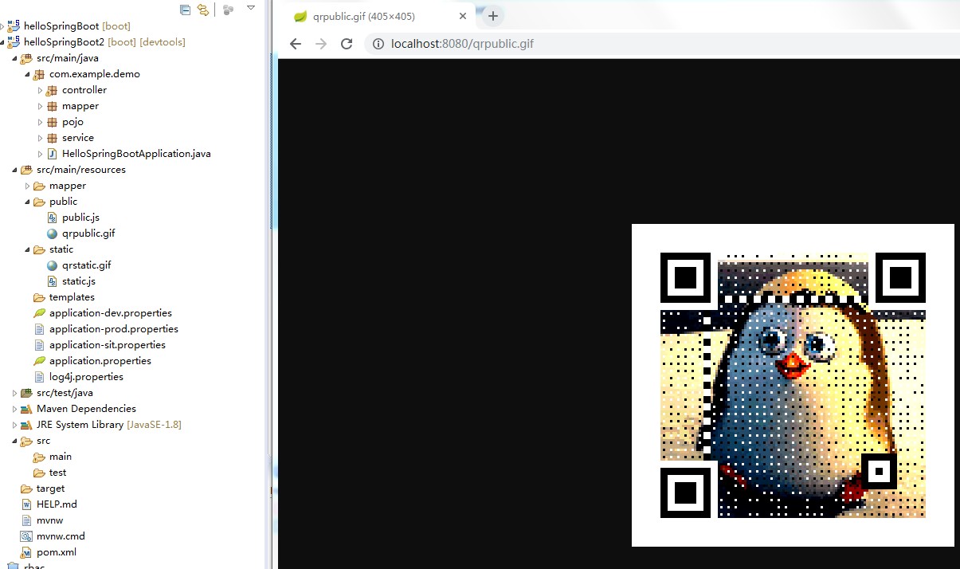The image size is (960, 569).
Task: Click the site information icon in address bar
Action: [378, 44]
